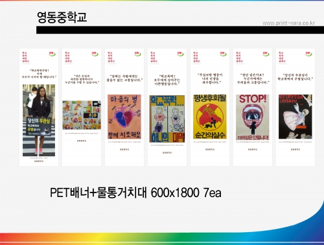Click the red vertical slogan on the first banner
324x245 pixels.
[25, 57]
